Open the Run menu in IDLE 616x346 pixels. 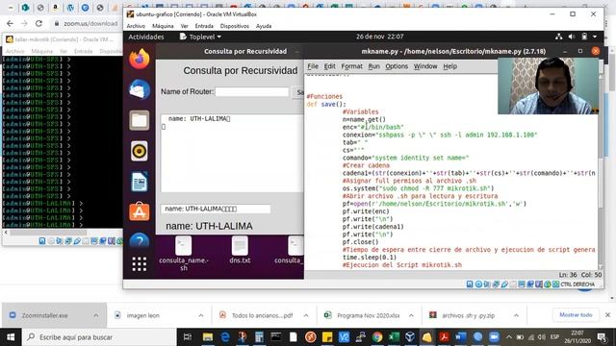click(373, 66)
